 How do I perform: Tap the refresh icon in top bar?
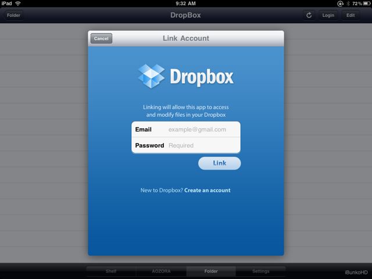pyautogui.click(x=309, y=16)
